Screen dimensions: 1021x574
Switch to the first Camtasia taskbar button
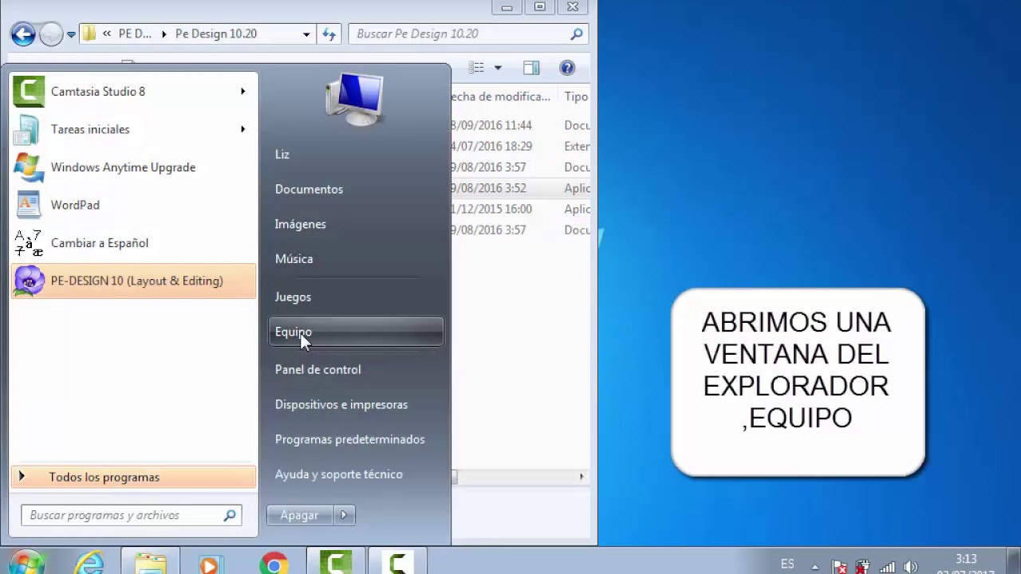(336, 564)
